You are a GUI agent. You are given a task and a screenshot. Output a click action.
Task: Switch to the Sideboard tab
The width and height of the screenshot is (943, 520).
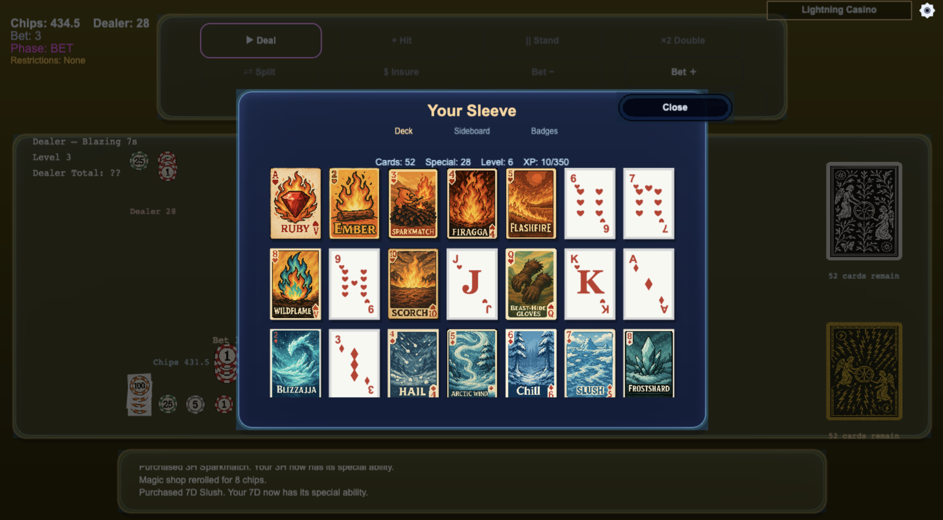pos(471,131)
